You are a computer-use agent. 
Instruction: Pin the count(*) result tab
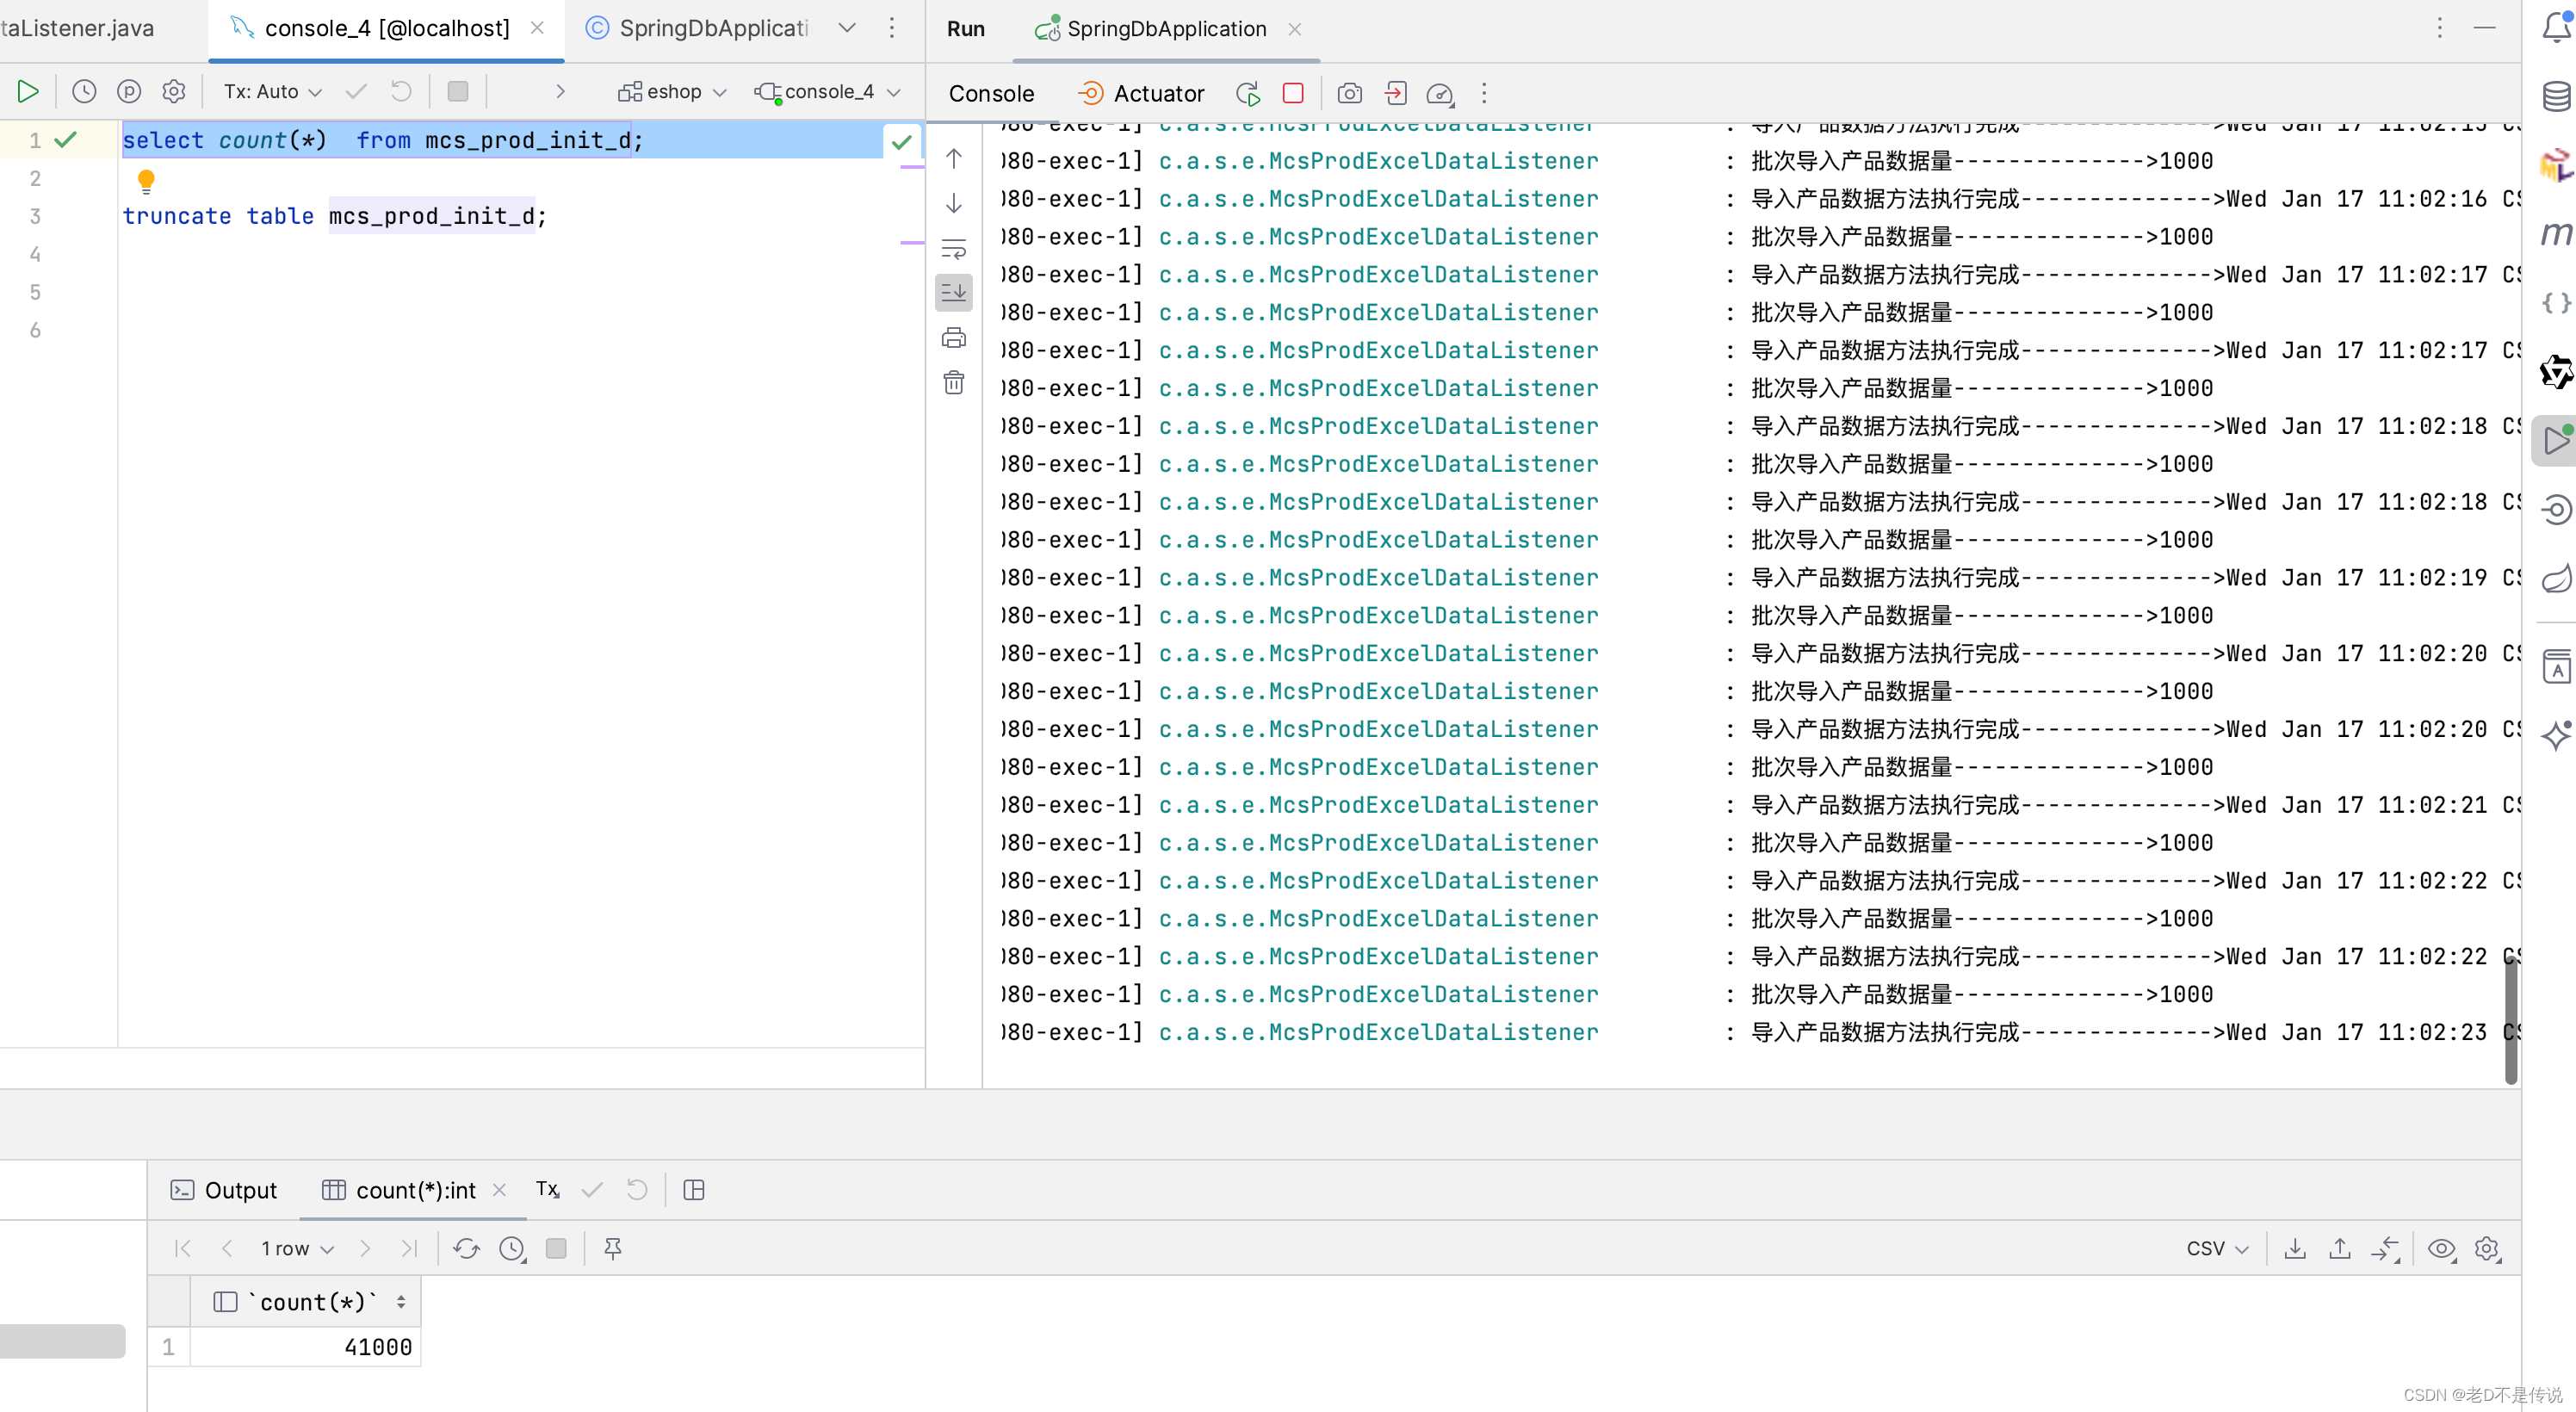tap(613, 1248)
